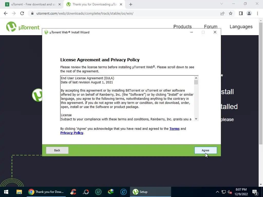Click the address bar URL

[x=85, y=13]
